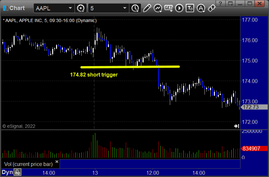Open the studies chart-line menu
The height and width of the screenshot is (177, 269).
pos(158,8)
